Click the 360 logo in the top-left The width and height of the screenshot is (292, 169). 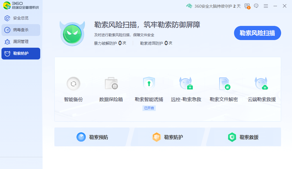tap(7, 5)
